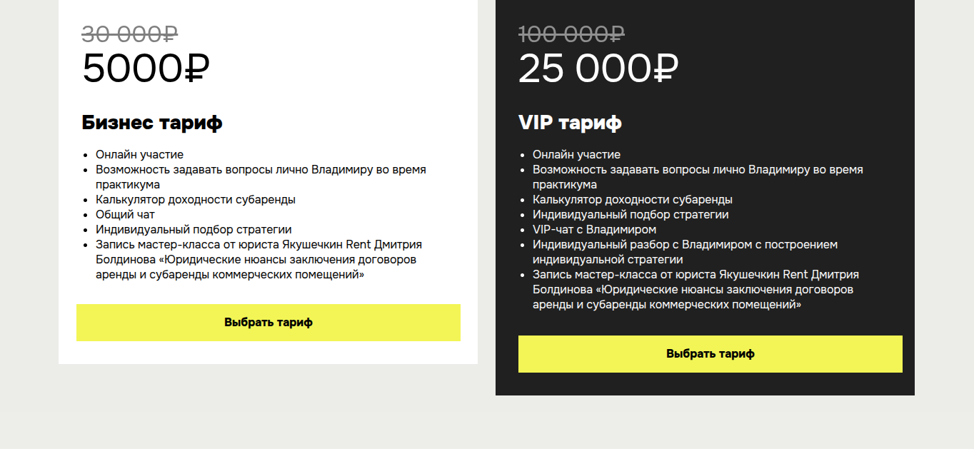Viewport: 974px width, 449px height.
Task: Click 'Индивидуальный подбор стратегии' in Business tariff
Action: (x=194, y=230)
